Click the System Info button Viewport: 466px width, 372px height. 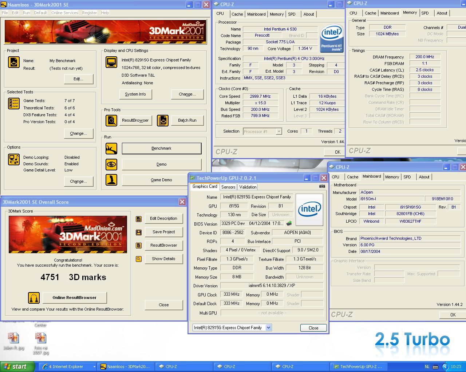[x=135, y=94]
